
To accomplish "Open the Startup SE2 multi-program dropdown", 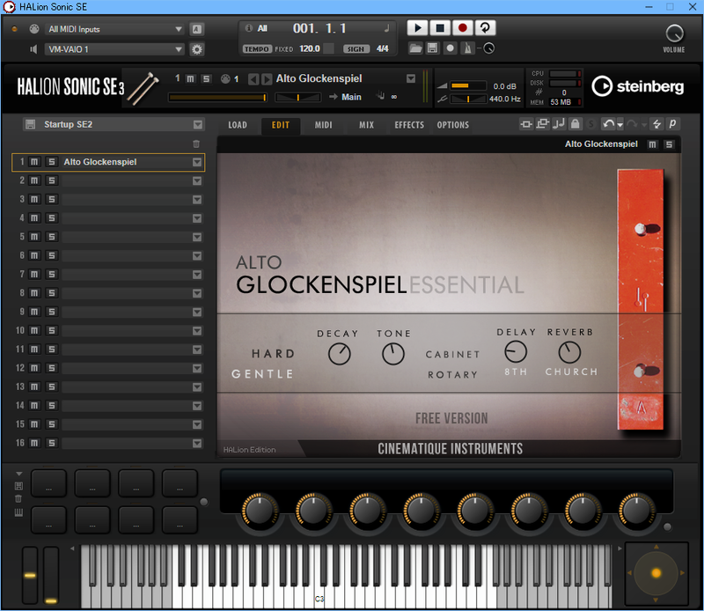I will 198,124.
